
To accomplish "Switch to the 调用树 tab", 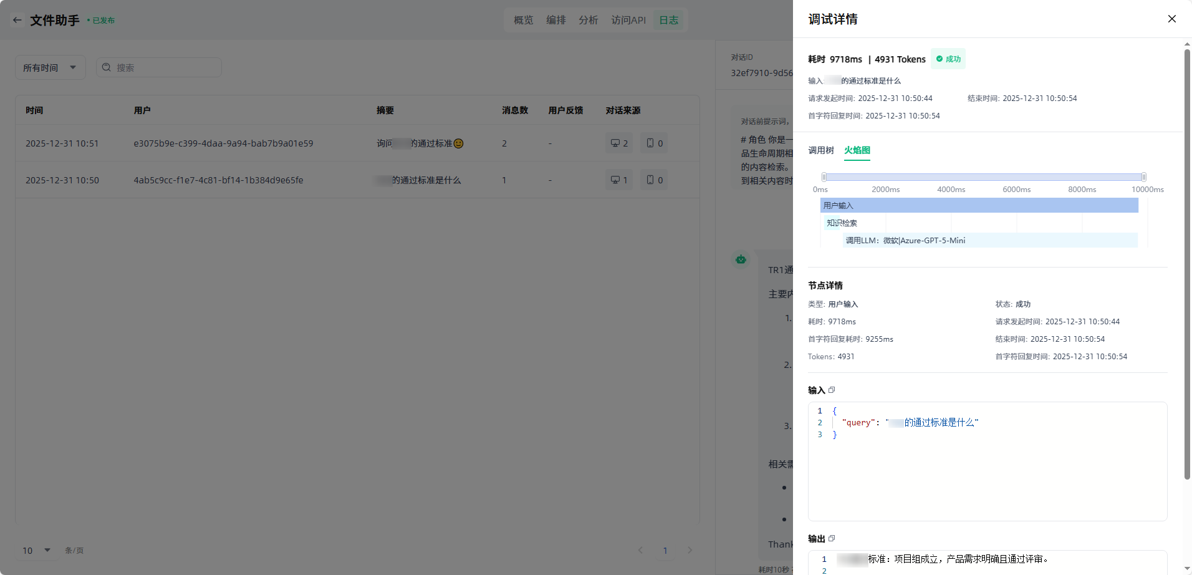I will pyautogui.click(x=820, y=150).
